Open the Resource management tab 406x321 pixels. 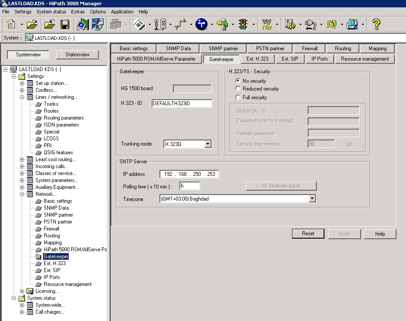tap(364, 59)
